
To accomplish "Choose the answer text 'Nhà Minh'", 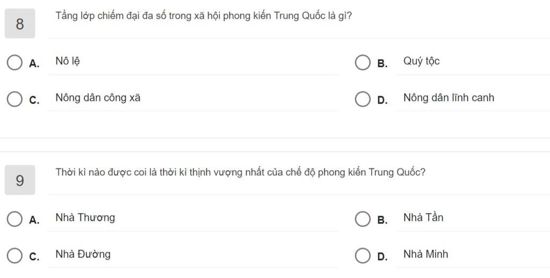I will [x=426, y=254].
